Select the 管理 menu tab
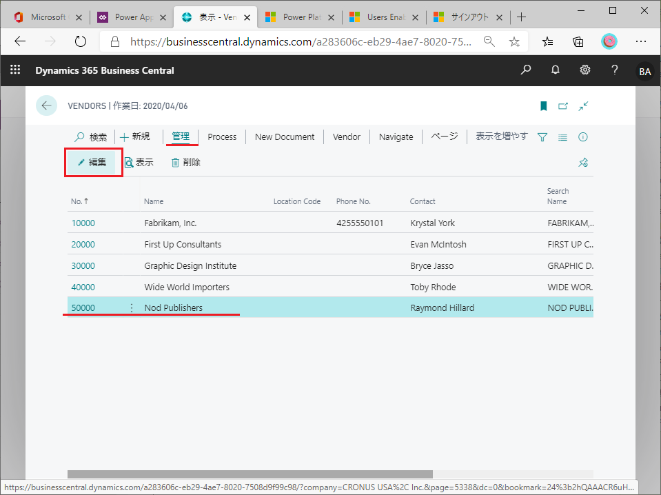 click(181, 137)
